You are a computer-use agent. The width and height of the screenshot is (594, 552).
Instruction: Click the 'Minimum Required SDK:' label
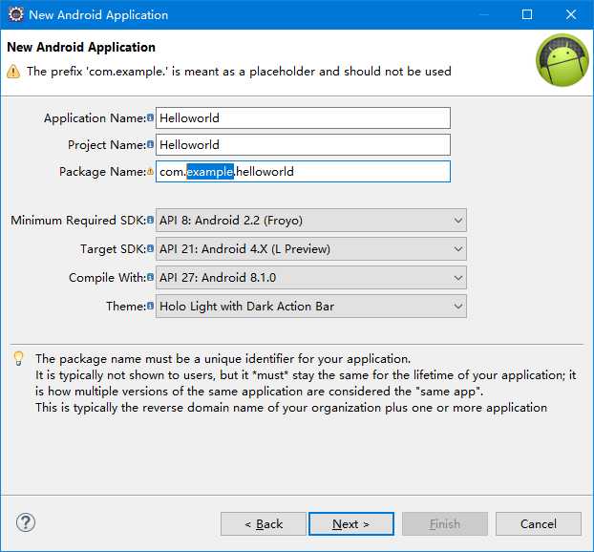click(x=78, y=221)
